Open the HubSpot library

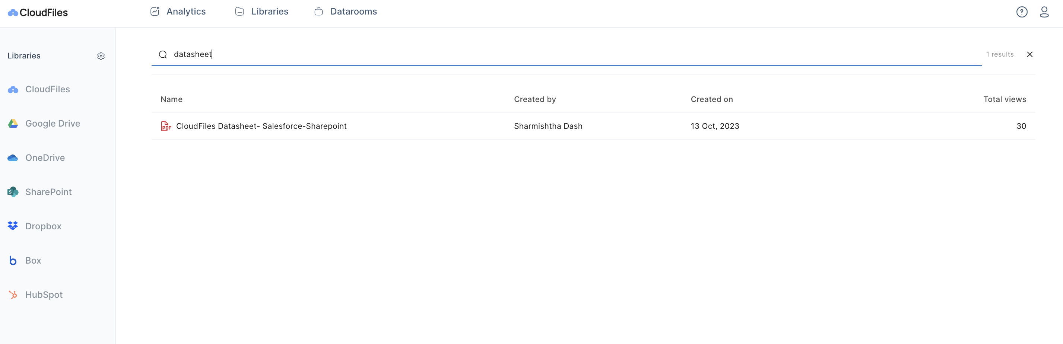coord(44,294)
